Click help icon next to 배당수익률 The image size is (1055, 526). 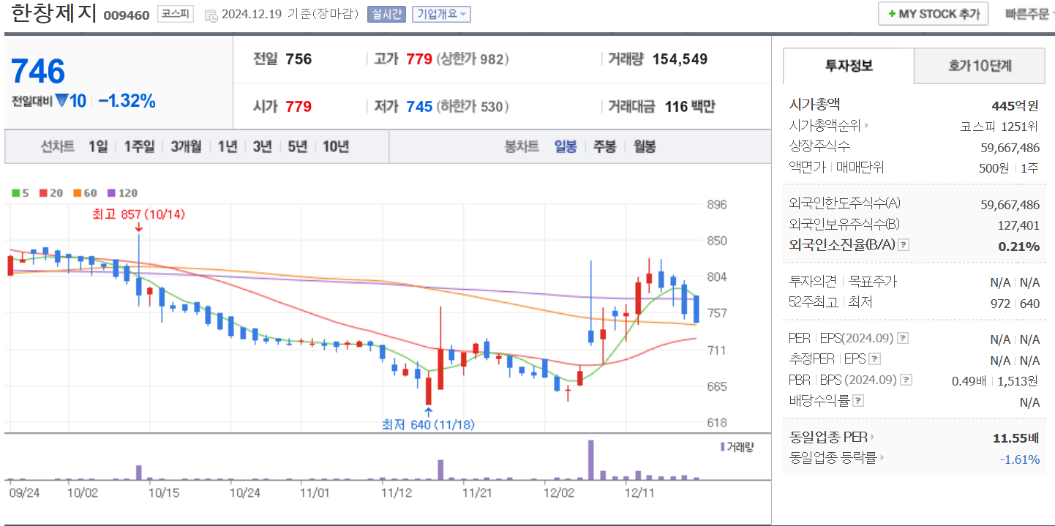pos(858,401)
